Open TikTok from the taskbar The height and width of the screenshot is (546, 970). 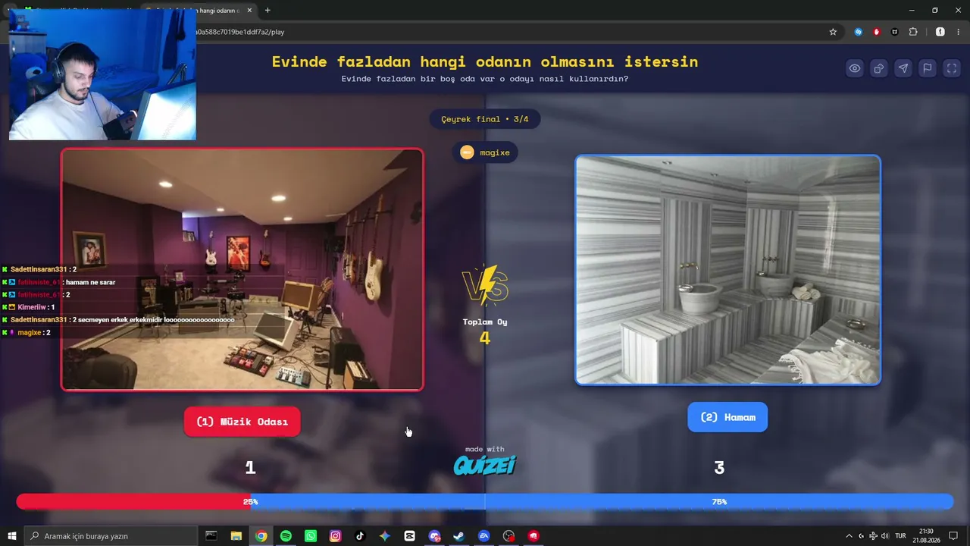tap(360, 536)
